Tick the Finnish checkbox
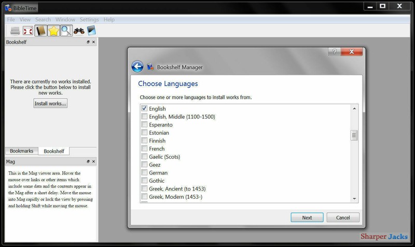The width and height of the screenshot is (415, 247). (x=144, y=140)
